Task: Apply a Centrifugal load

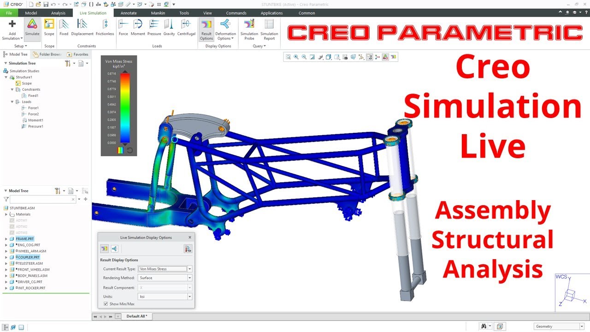Action: click(x=186, y=28)
